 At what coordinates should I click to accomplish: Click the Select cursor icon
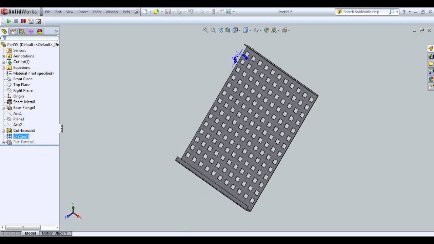202,12
